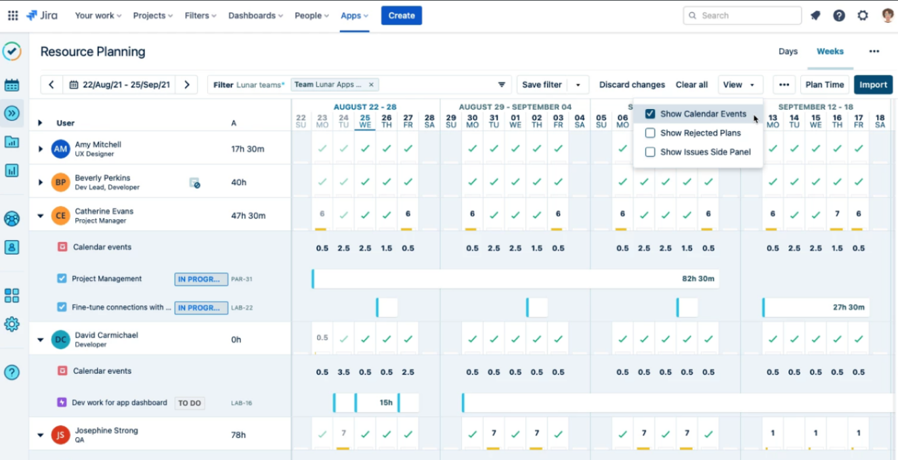Open the Jira settings gear in top bar
Screen dimensions: 898x460
coord(863,16)
